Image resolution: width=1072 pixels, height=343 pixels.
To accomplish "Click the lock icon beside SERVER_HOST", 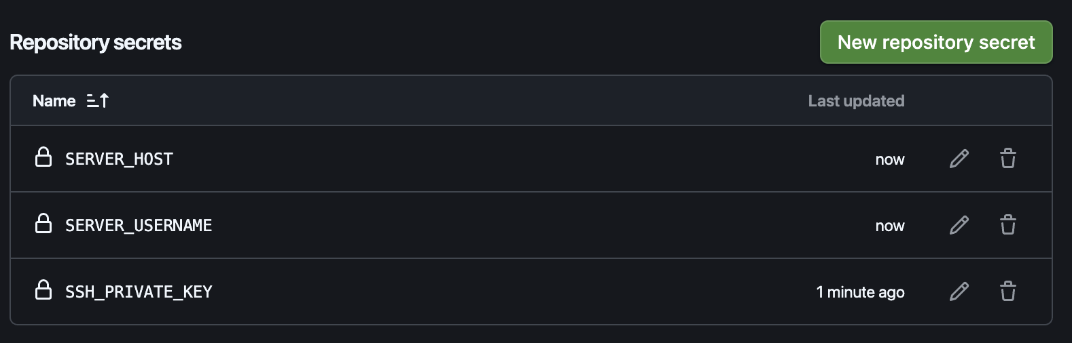I will click(x=43, y=157).
